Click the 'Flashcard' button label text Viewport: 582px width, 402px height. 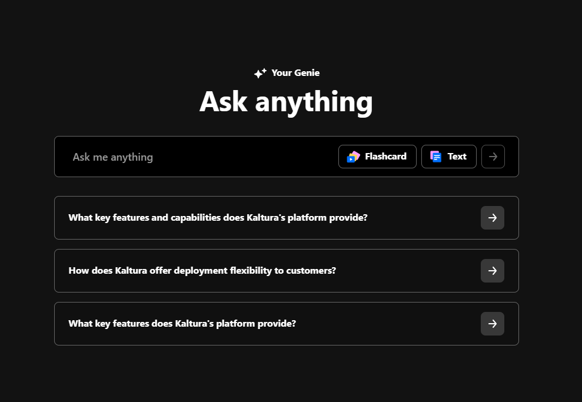point(385,157)
